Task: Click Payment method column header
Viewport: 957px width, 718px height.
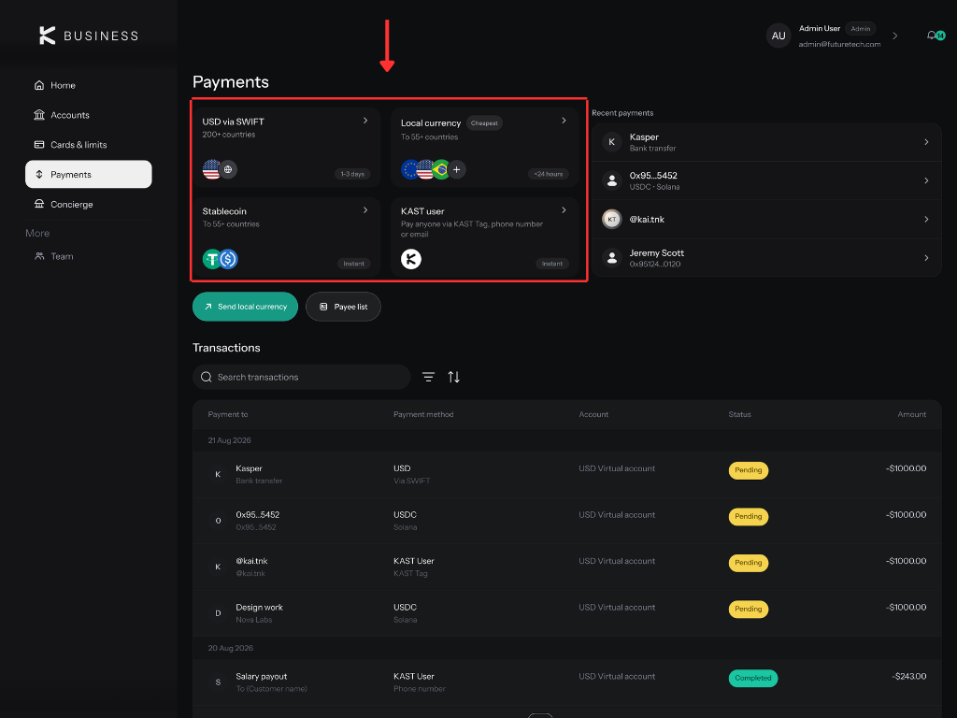Action: [x=423, y=414]
